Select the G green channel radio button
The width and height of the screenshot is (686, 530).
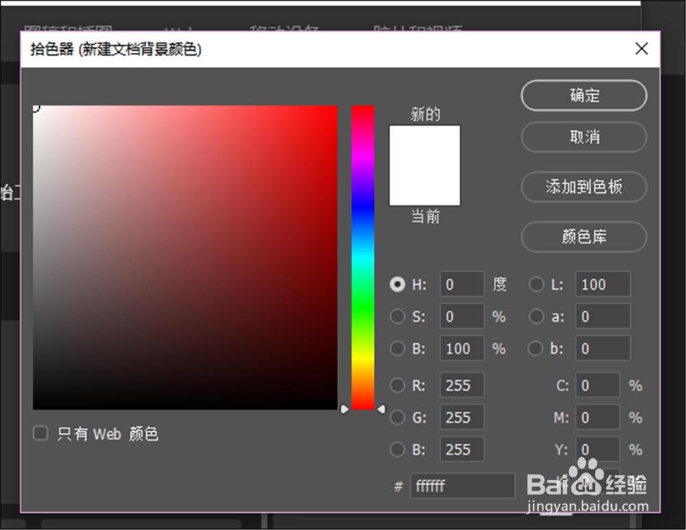(397, 417)
